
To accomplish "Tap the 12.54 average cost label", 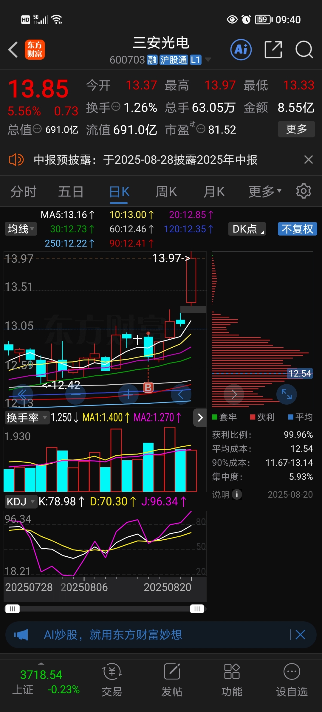I will point(300,373).
